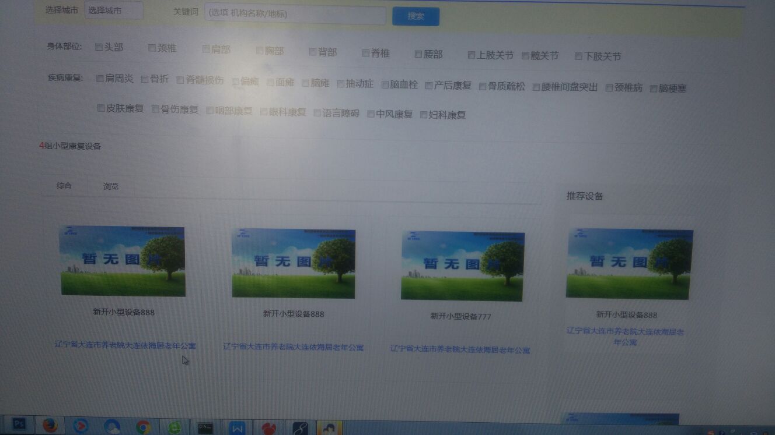Check the 头部 body part checkbox
Viewport: 775px width, 435px height.
point(99,47)
